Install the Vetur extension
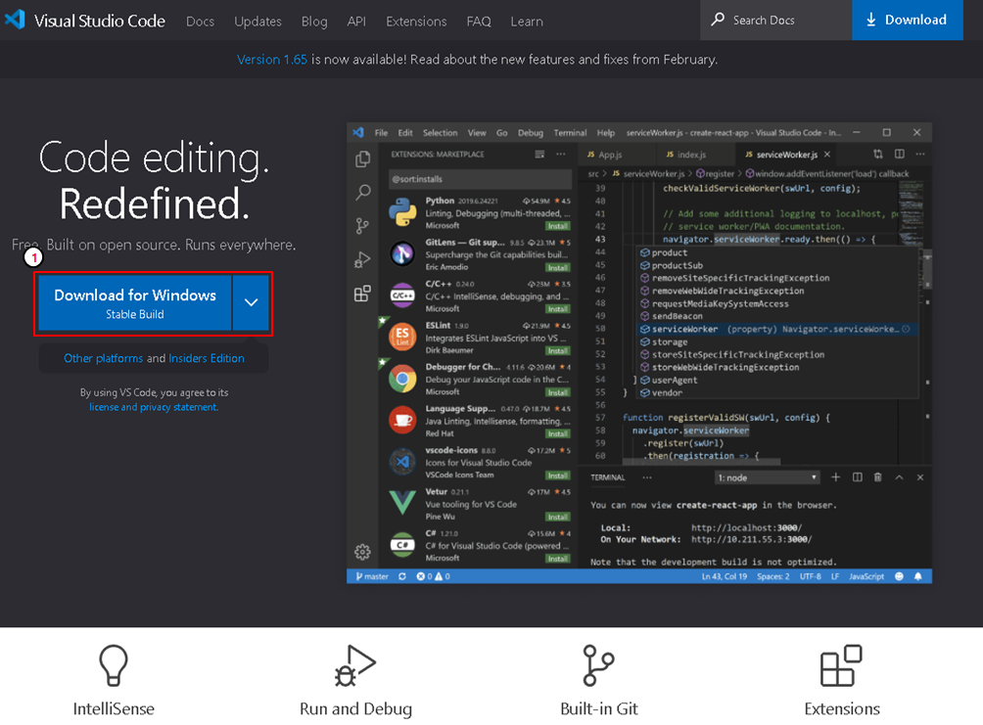The height and width of the screenshot is (725, 983). (557, 517)
